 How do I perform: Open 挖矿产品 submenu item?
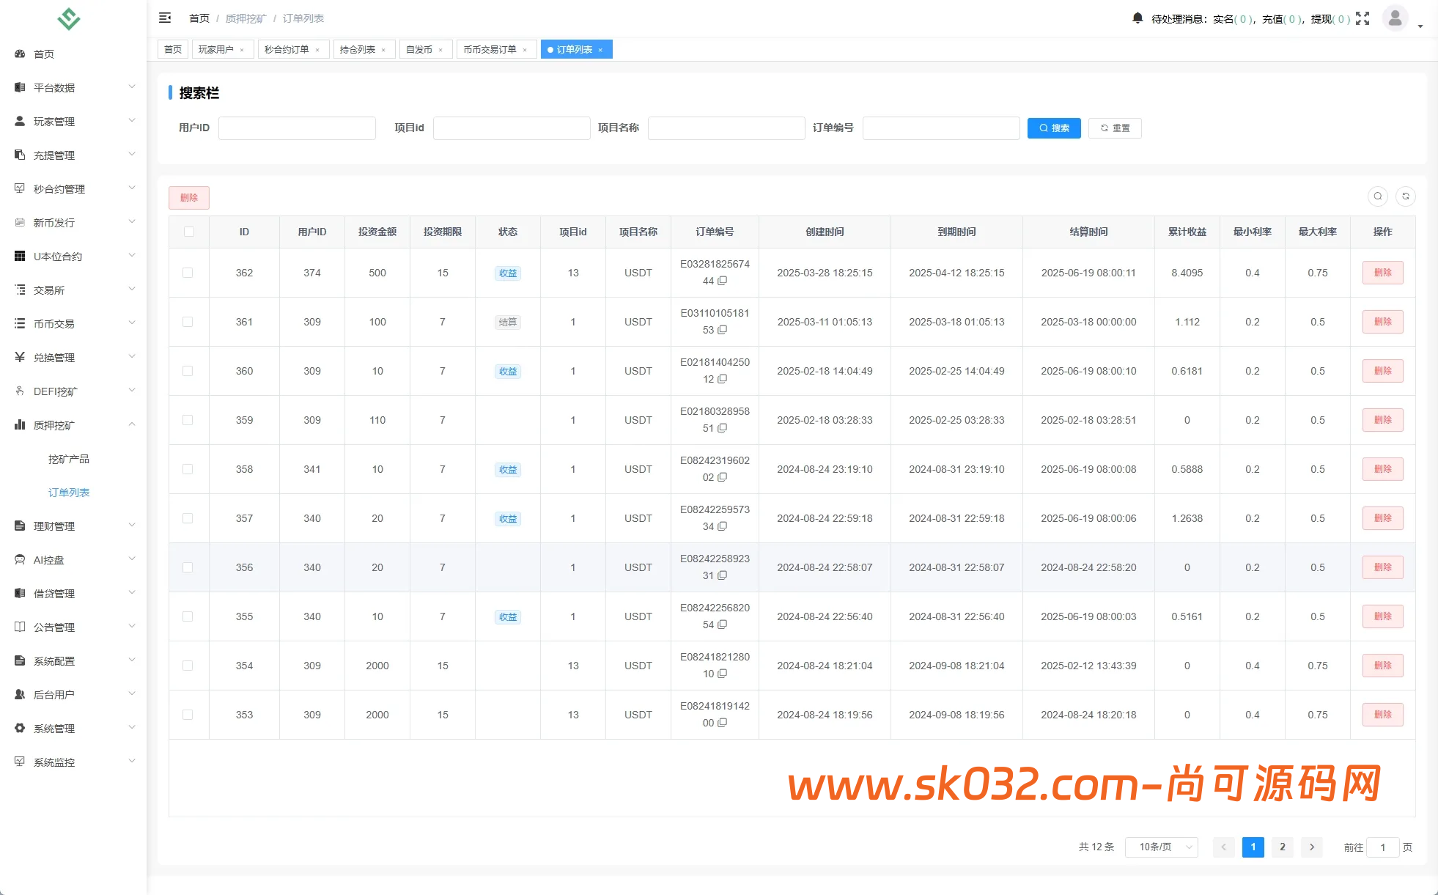[x=69, y=459]
